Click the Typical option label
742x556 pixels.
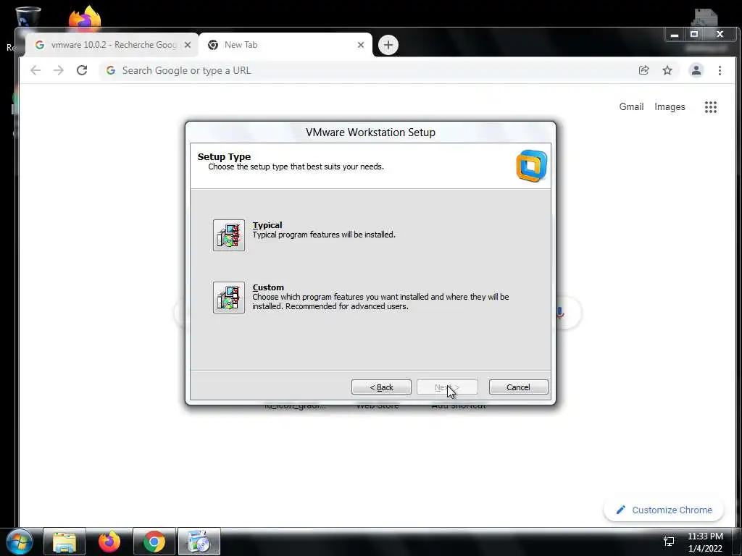tap(267, 225)
